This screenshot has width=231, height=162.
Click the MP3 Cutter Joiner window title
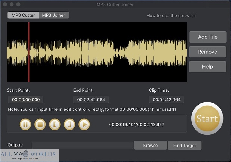click(115, 4)
